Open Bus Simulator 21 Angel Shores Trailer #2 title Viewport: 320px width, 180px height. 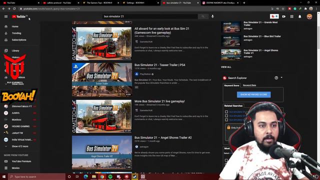click(163, 137)
